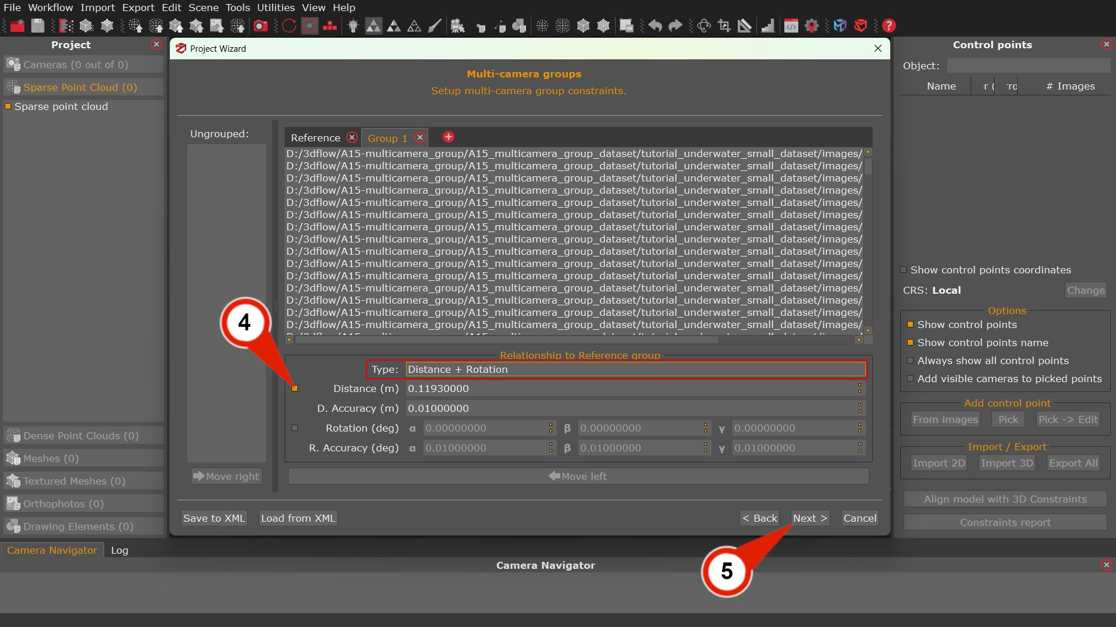The width and height of the screenshot is (1116, 627).
Task: Click the settings gear with wrench icon
Action: click(x=812, y=26)
